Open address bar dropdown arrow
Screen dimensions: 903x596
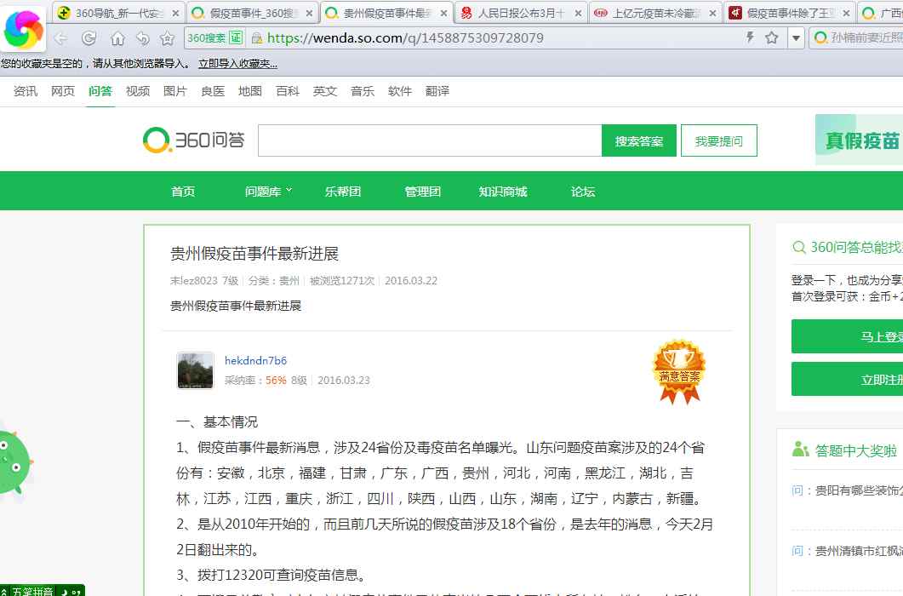[795, 37]
